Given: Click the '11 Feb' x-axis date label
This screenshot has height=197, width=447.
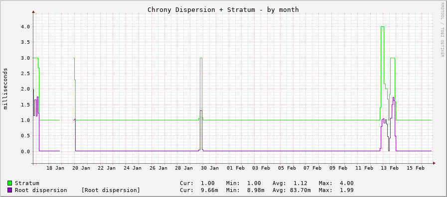Looking at the screenshot, I should [x=364, y=168].
